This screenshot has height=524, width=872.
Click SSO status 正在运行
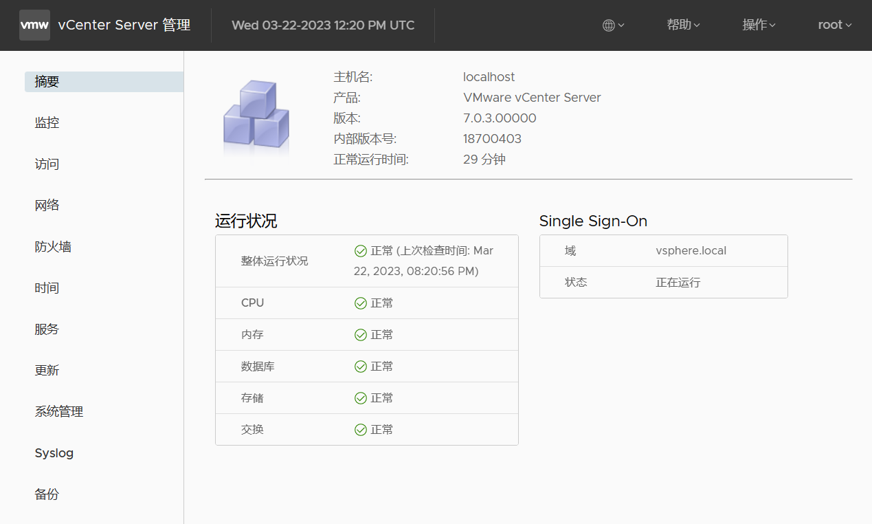678,283
